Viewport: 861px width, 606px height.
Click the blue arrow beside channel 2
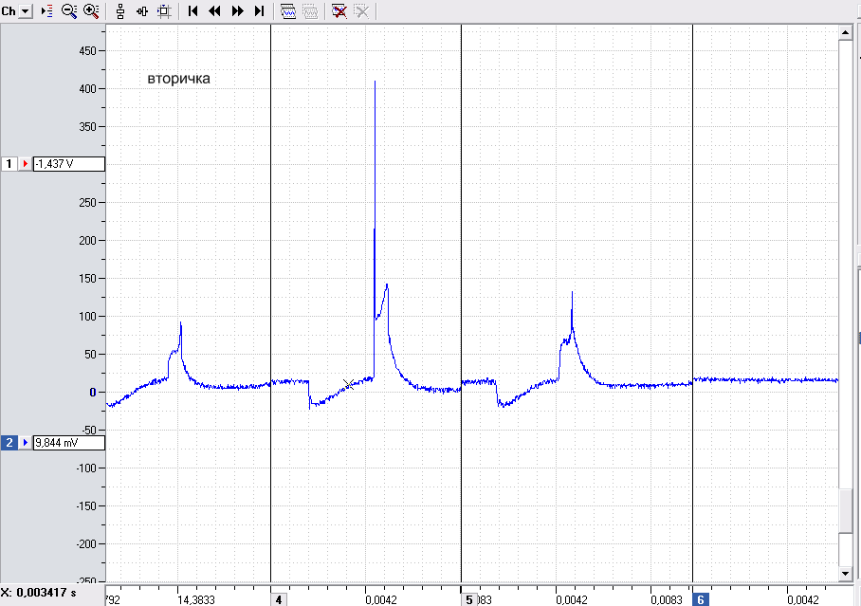click(26, 442)
